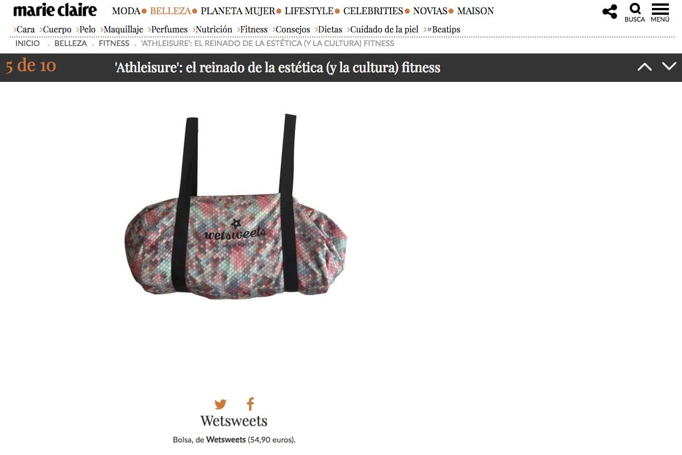The width and height of the screenshot is (682, 455).
Task: Open the Moda menu section
Action: pyautogui.click(x=126, y=11)
